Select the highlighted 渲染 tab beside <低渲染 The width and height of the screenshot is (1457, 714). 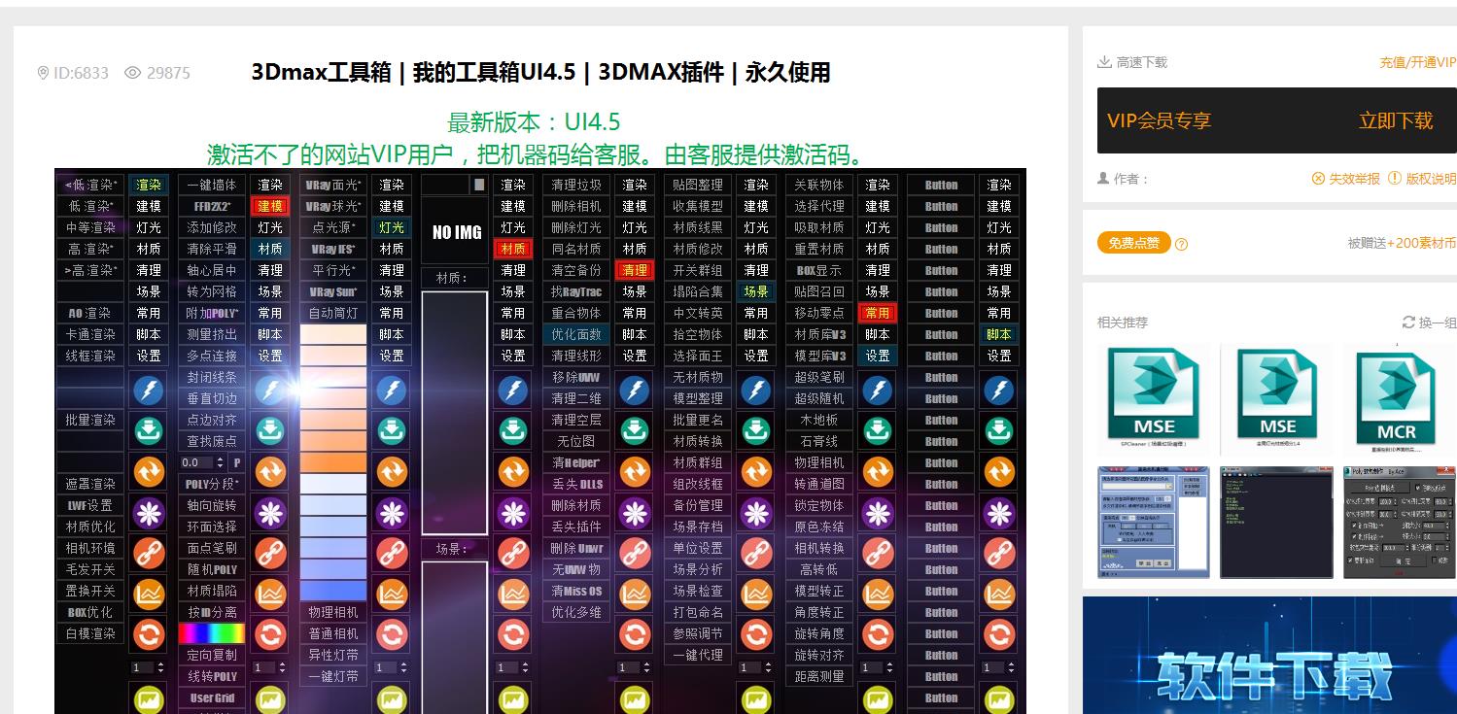[149, 185]
